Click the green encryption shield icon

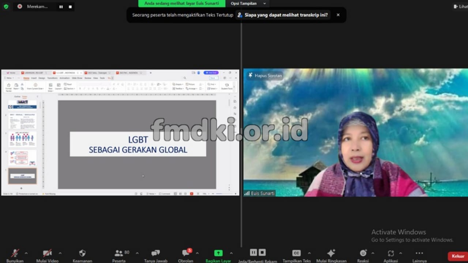point(6,7)
